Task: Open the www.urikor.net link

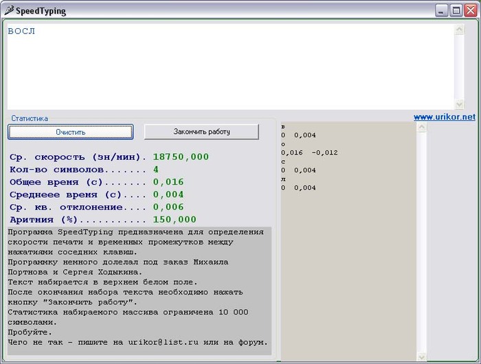Action: click(x=444, y=117)
